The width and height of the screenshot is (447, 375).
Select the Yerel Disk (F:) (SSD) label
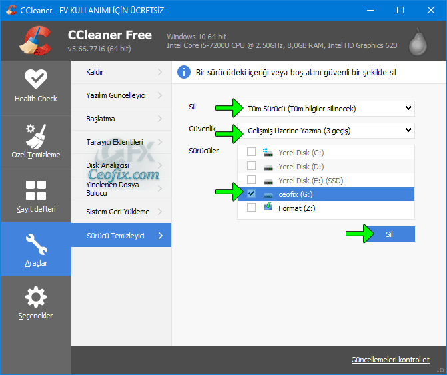tap(310, 181)
